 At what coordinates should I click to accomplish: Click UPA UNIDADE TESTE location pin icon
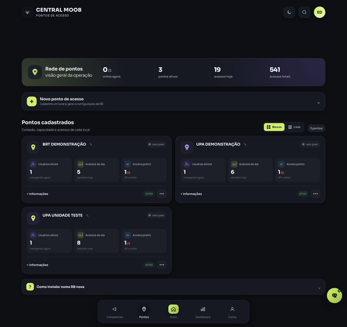click(33, 218)
